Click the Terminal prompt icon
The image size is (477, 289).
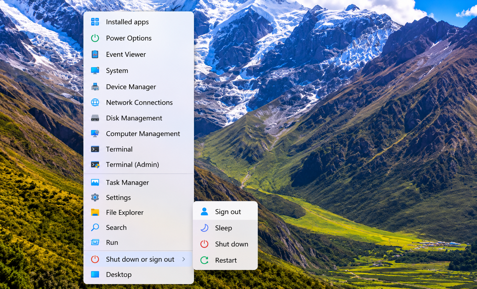95,149
